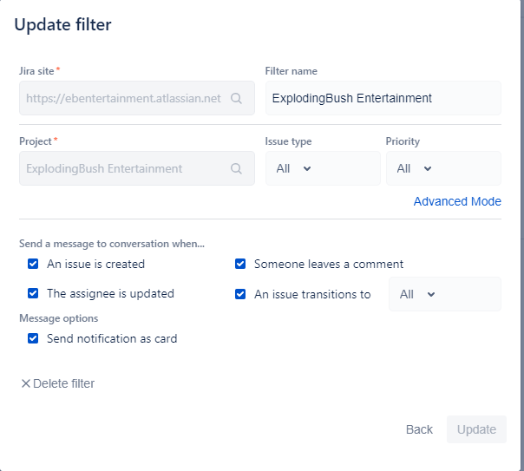Uncheck 'An issue transitions to' checkbox
This screenshot has width=524, height=471.
(x=240, y=294)
